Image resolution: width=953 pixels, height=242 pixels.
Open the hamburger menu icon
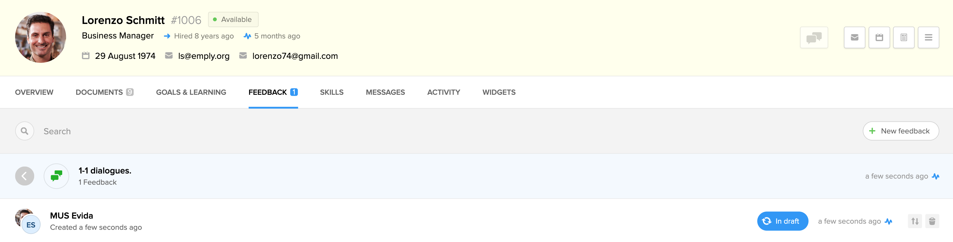click(928, 37)
